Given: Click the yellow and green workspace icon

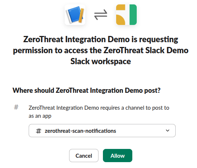Looking at the screenshot, I should 126,15.
